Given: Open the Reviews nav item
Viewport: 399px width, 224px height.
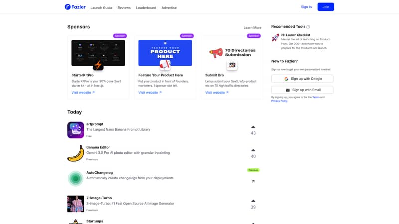Looking at the screenshot, I should click(x=124, y=7).
